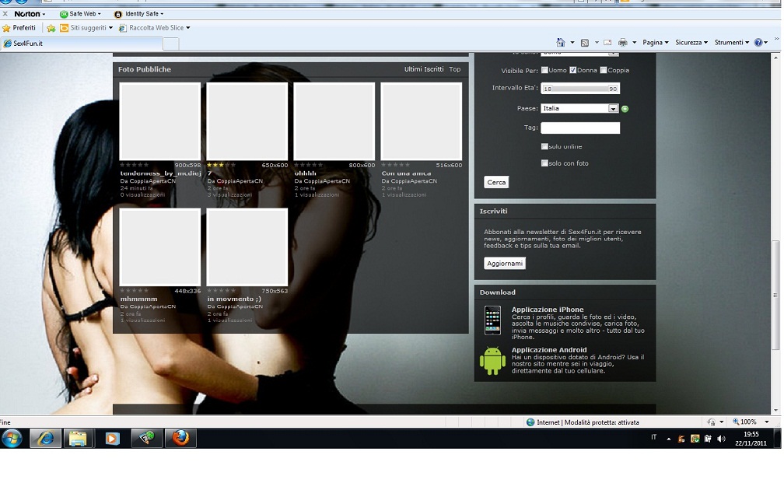The height and width of the screenshot is (490, 784).
Task: Enable the Uomo checkbox
Action: click(544, 70)
